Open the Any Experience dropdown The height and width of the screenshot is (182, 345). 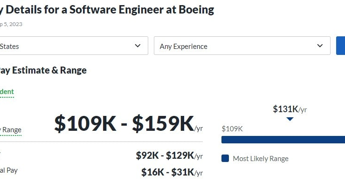point(242,46)
